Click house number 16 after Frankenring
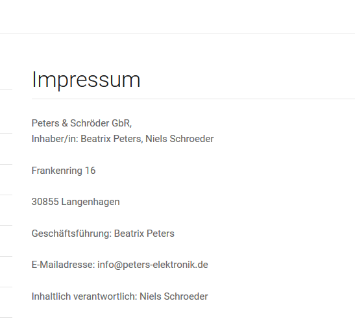The height and width of the screenshot is (336, 355). pos(90,171)
